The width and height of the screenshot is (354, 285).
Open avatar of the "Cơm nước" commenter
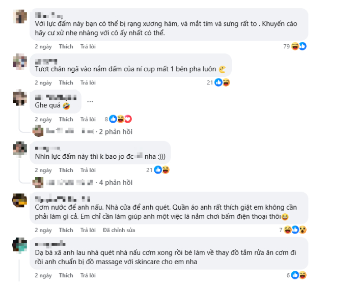[x=20, y=200]
